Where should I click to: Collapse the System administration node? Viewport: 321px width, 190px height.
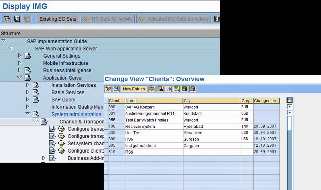28,114
